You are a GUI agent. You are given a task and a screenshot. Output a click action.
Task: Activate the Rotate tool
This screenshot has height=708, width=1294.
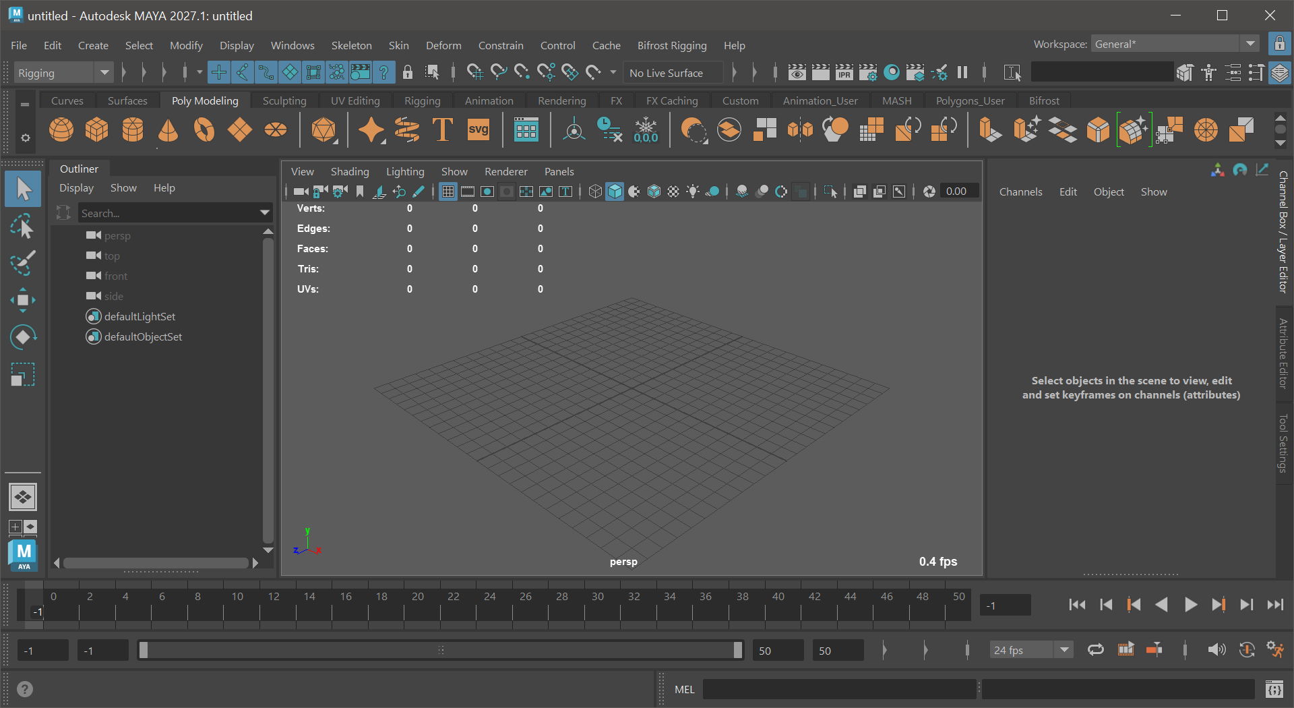[23, 337]
